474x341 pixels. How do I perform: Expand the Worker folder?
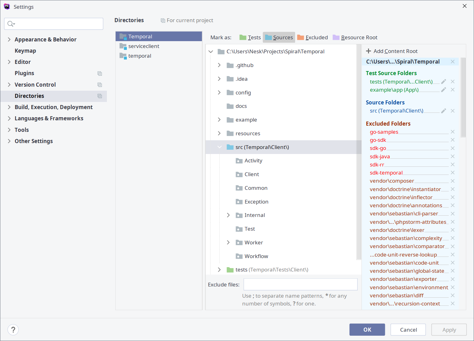[228, 243]
